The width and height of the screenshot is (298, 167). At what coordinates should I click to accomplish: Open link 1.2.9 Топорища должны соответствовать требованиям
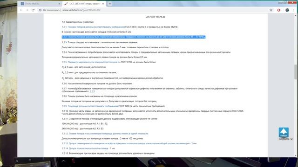tap(90, 106)
